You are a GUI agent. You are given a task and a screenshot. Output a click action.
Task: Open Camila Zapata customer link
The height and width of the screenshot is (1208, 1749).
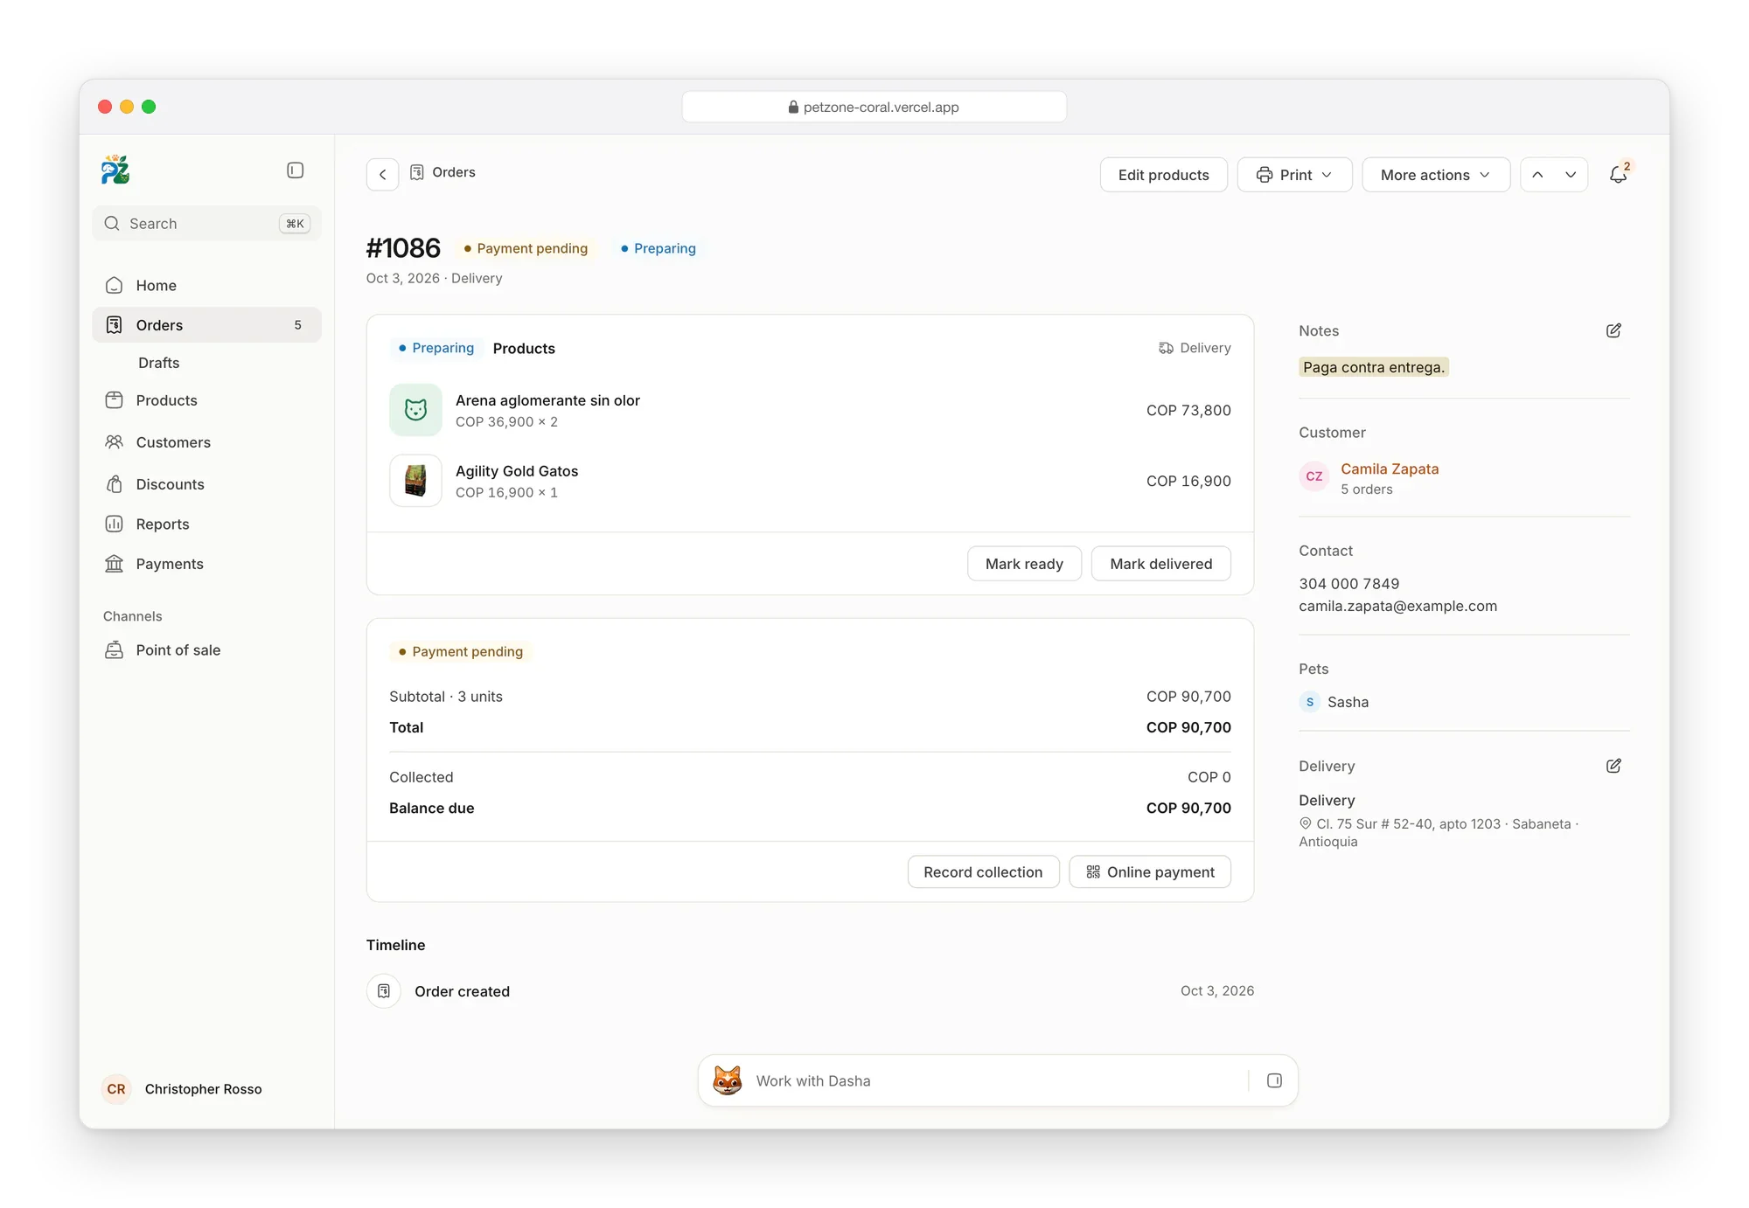click(x=1390, y=469)
